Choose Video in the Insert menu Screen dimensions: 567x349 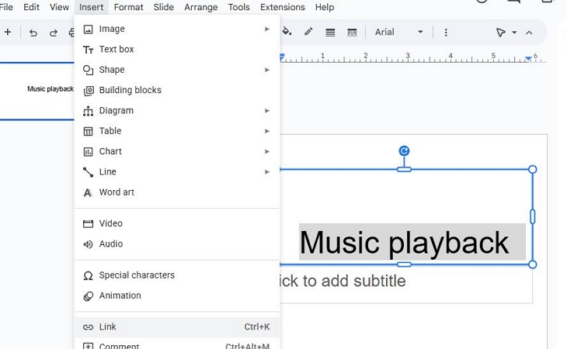[x=177, y=223]
